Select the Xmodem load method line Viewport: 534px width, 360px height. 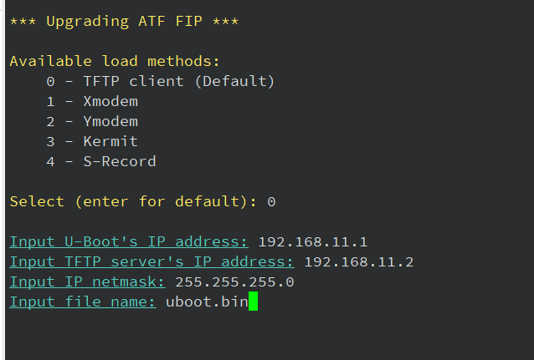click(x=92, y=101)
